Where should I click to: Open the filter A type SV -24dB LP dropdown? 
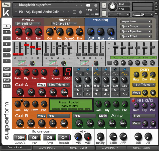tap(28, 24)
